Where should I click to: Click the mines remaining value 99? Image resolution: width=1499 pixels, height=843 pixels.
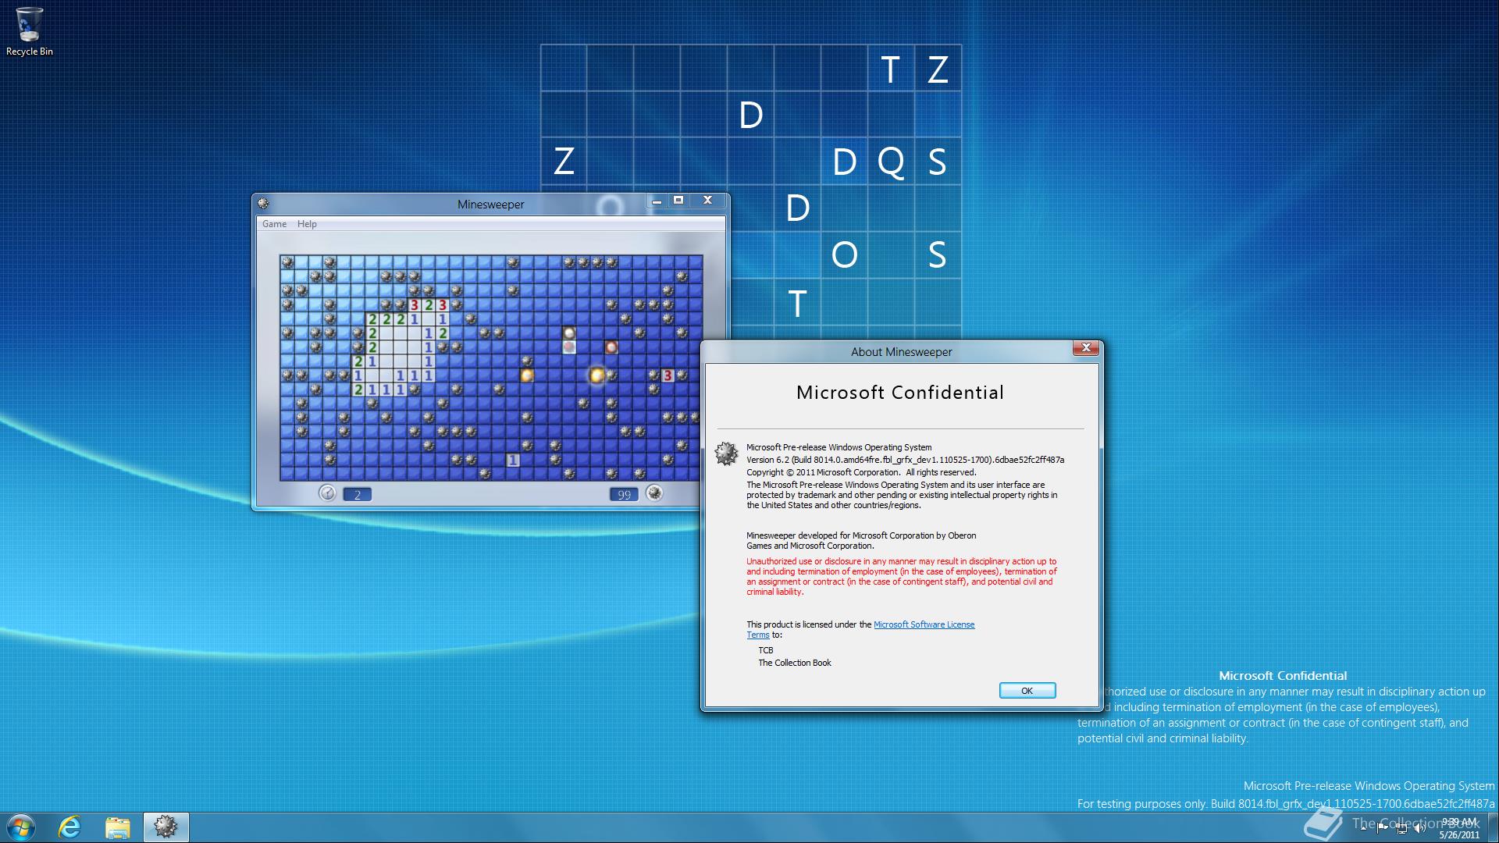[x=624, y=494]
